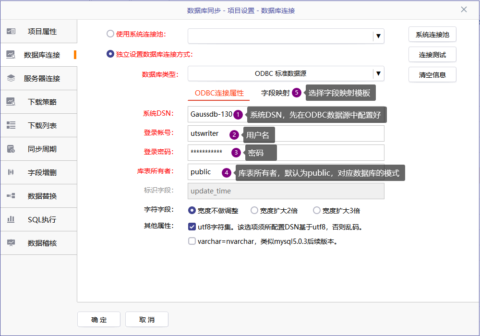This screenshot has height=336, width=480.
Task: Click the SQL执行 bar chart icon
Action: click(11, 219)
